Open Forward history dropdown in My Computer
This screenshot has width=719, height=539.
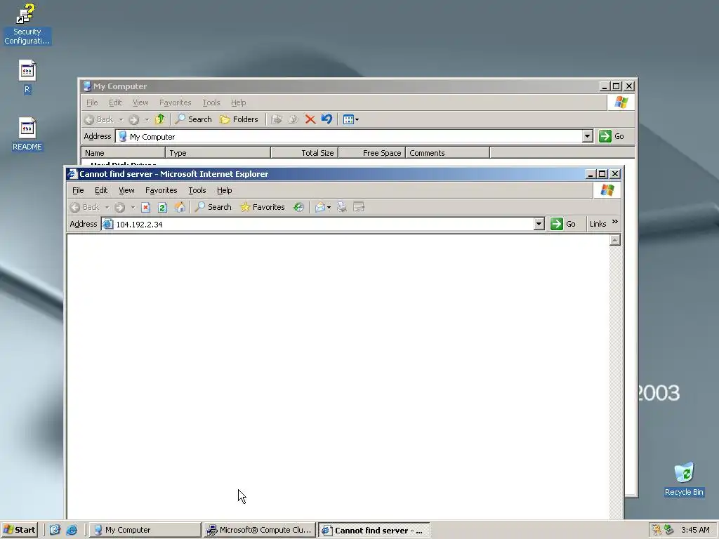point(147,120)
